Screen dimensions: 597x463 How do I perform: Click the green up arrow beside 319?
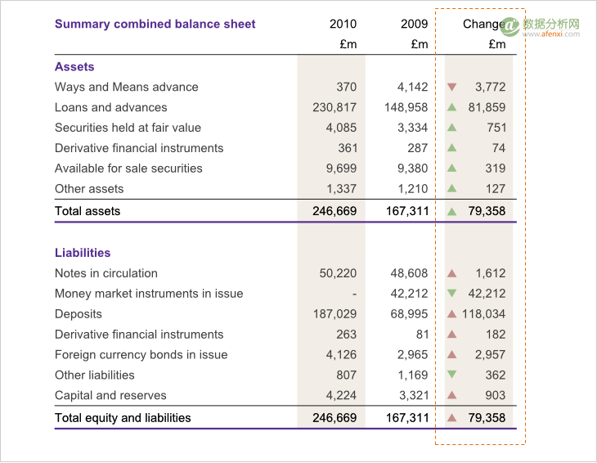click(x=451, y=168)
